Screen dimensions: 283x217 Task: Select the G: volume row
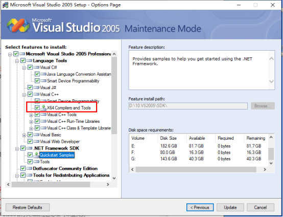pyautogui.click(x=199, y=159)
